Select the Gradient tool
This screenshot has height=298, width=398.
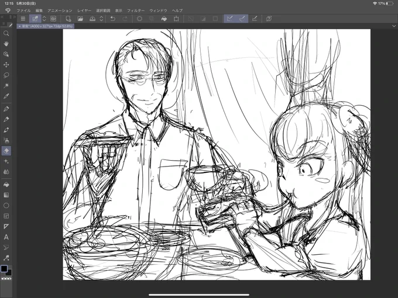pos(6,195)
